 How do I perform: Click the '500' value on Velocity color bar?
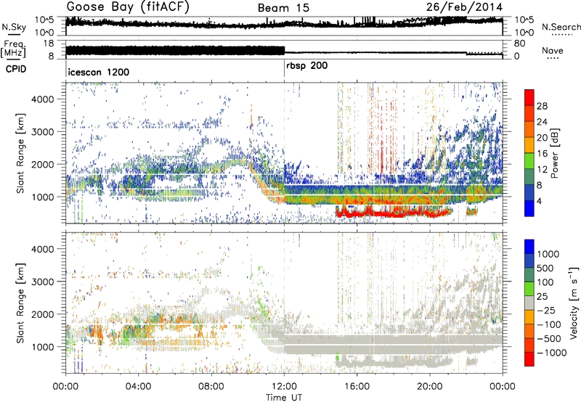tap(545, 268)
